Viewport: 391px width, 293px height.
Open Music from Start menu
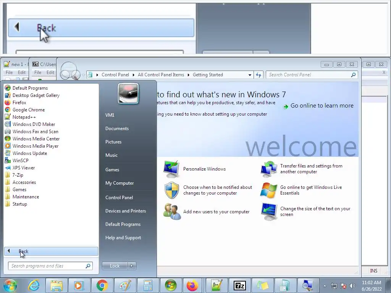[111, 155]
